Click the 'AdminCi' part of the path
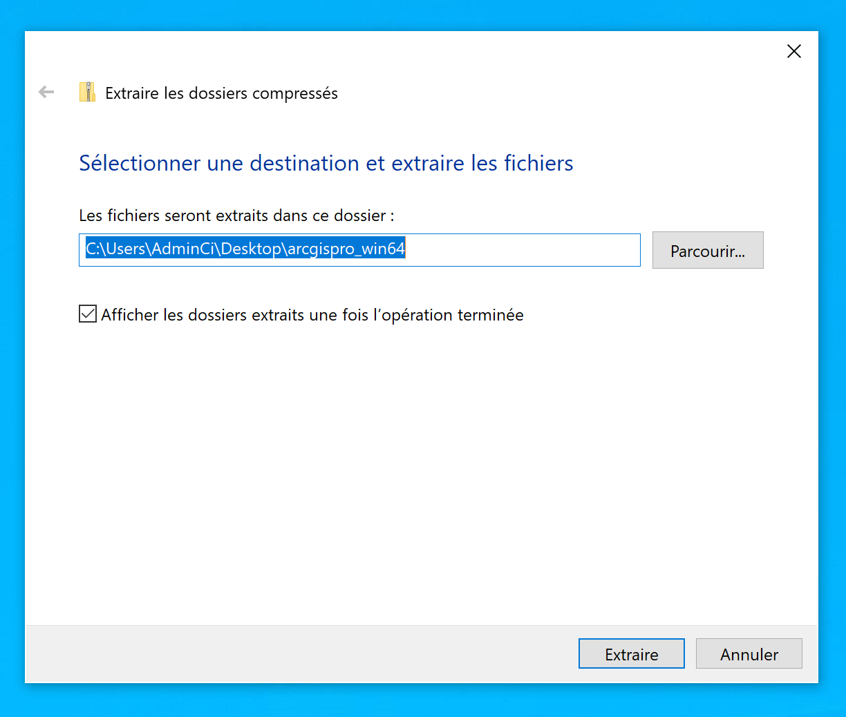 click(x=183, y=249)
